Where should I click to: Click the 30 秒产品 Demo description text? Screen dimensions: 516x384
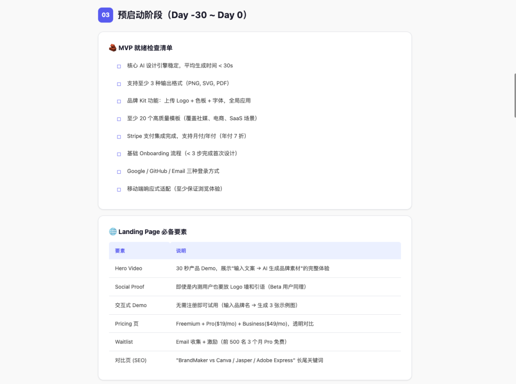coord(252,268)
